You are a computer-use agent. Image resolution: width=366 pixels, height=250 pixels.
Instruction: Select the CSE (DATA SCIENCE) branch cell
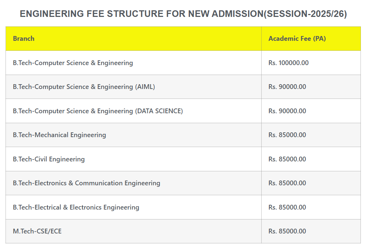(x=98, y=111)
